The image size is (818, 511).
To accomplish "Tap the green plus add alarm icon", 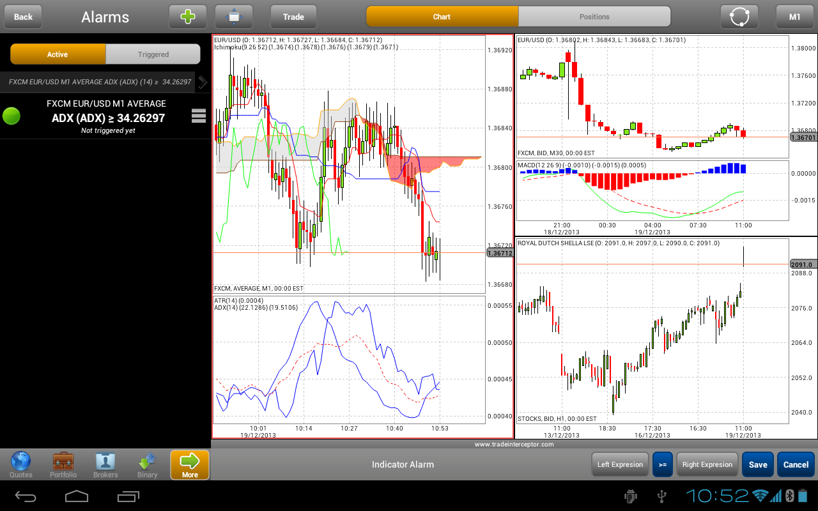I will [188, 17].
